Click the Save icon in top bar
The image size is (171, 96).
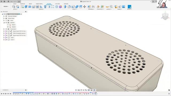pyautogui.click(x=8, y=1)
